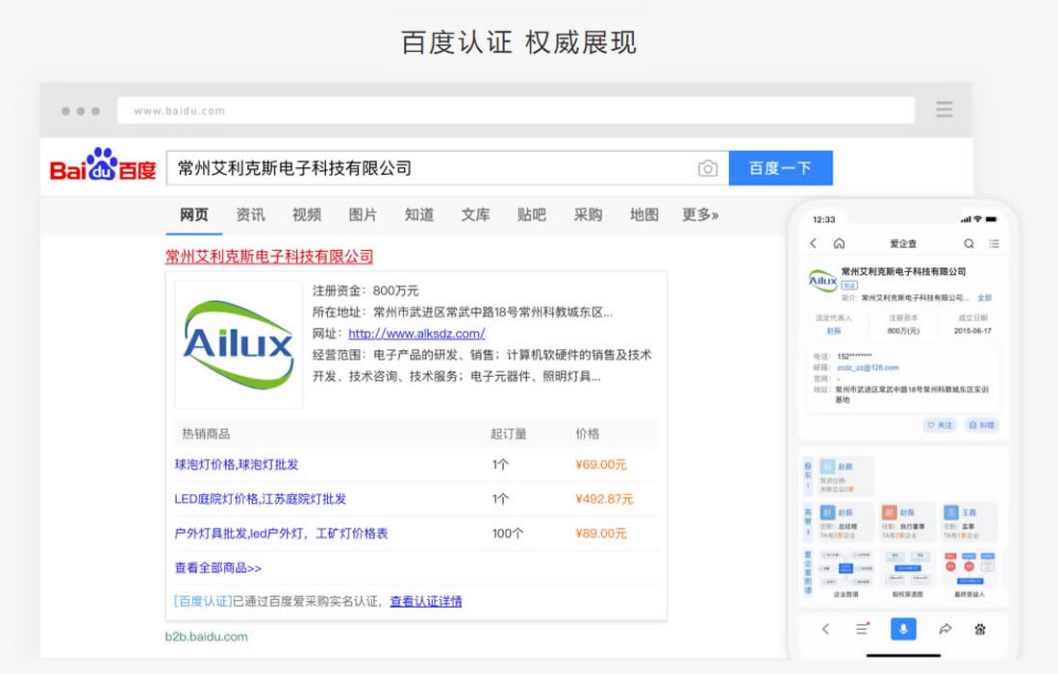Tap the 王鑫 监事 executive card
Viewport: 1058px width, 674px height.
pos(969,522)
